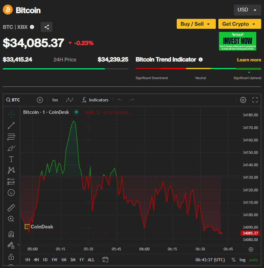Toggle percent scale on price axis
The height and width of the screenshot is (268, 264).
click(x=233, y=260)
